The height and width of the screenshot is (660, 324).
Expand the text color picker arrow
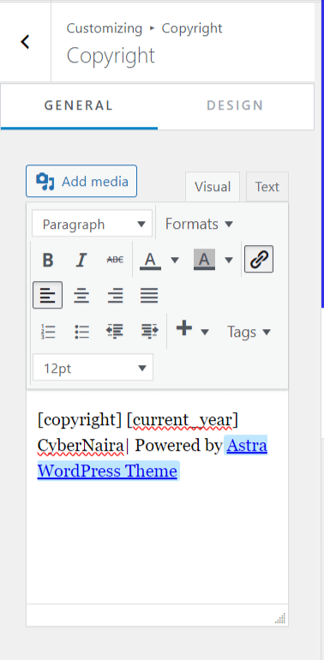pos(175,260)
